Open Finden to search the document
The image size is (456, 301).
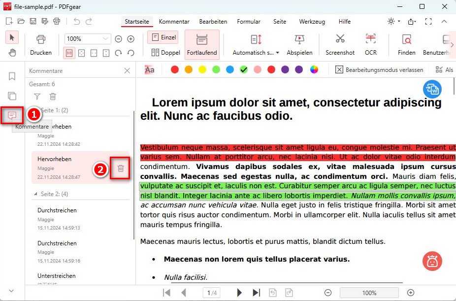point(406,44)
